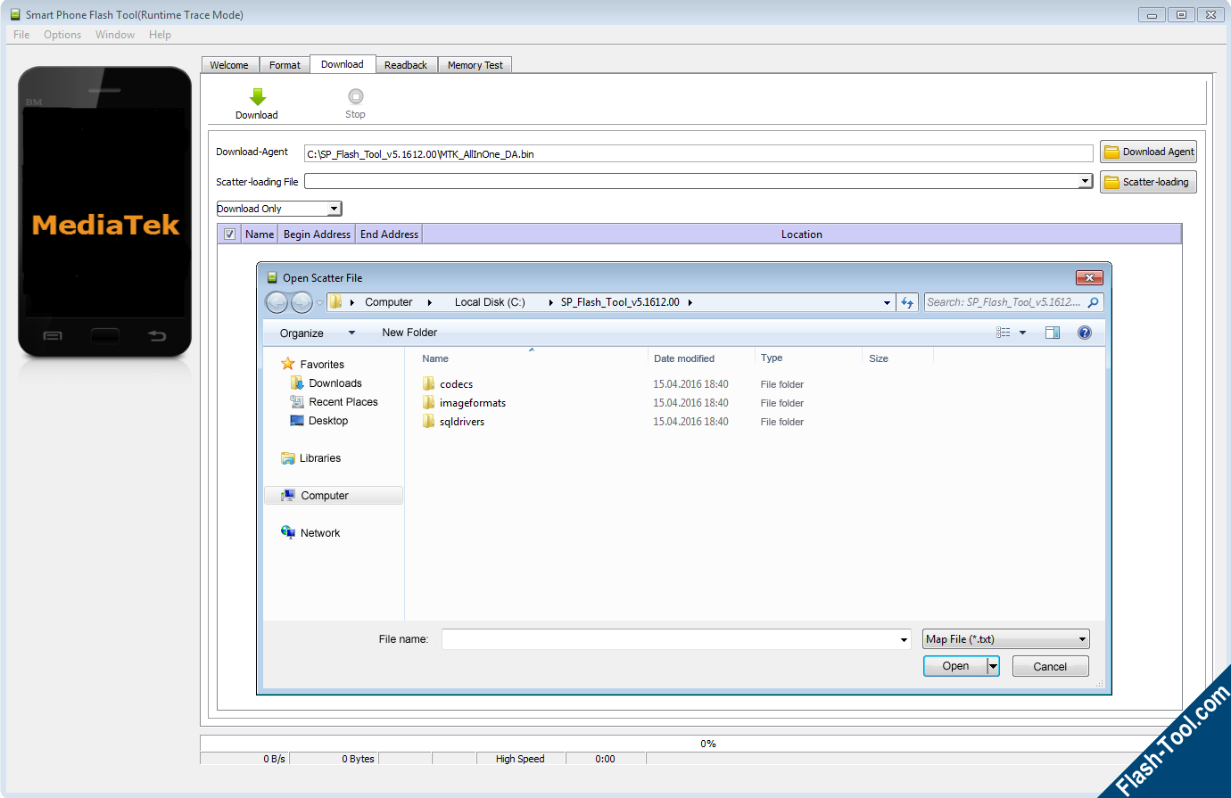Screen dimensions: 1231x798
Task: Click the dialog's back navigation arrow
Action: coord(277,303)
